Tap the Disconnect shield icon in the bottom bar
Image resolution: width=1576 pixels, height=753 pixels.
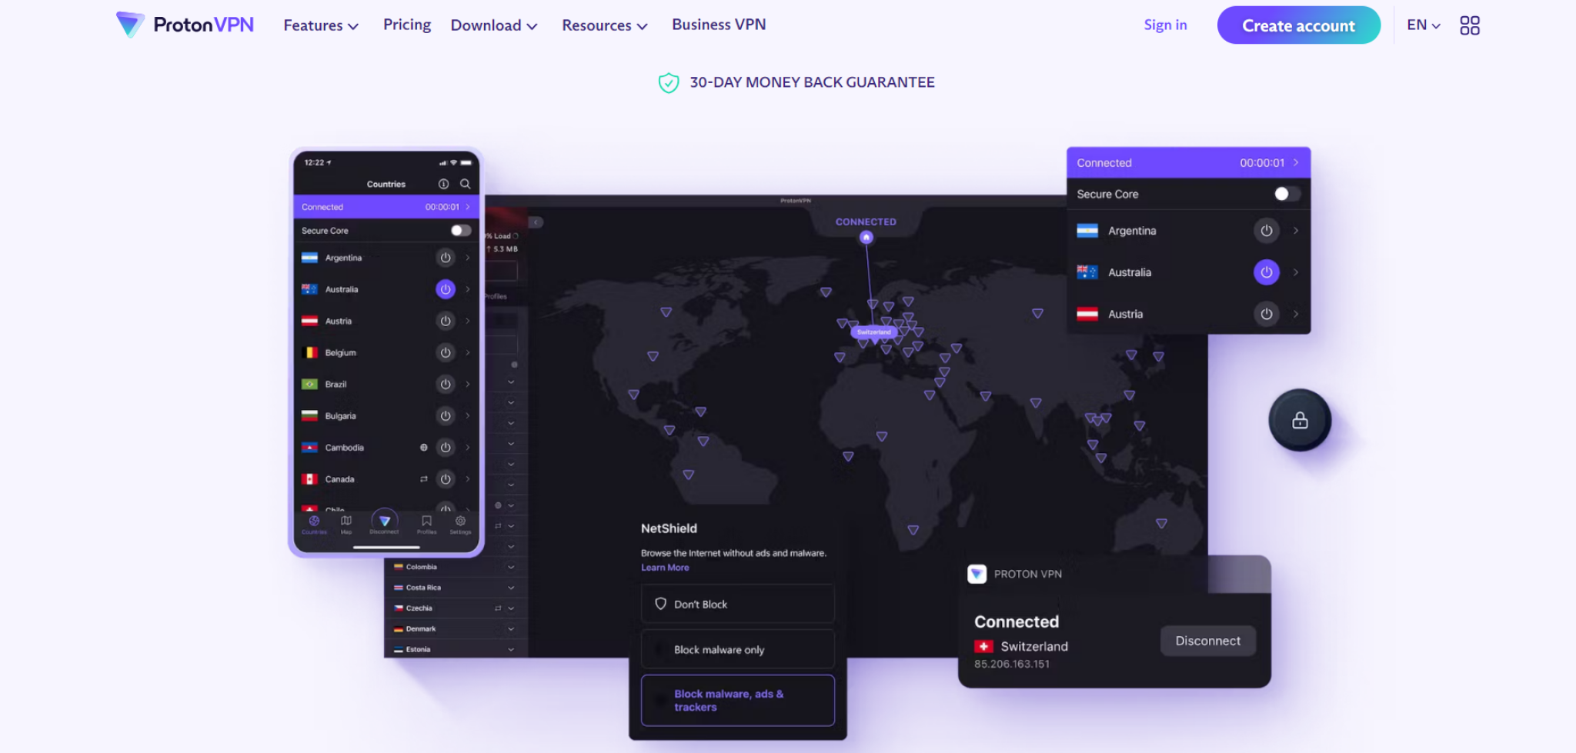click(x=383, y=522)
